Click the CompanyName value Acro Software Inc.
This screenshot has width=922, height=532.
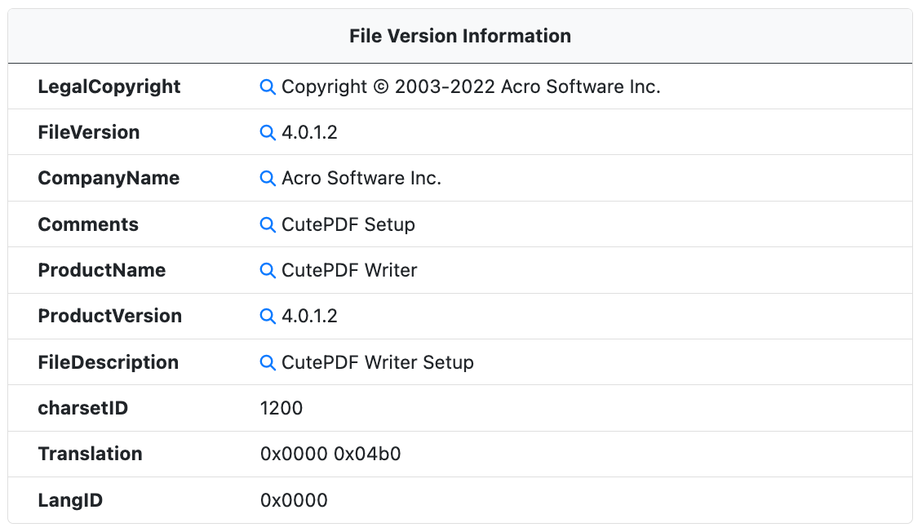(x=361, y=178)
